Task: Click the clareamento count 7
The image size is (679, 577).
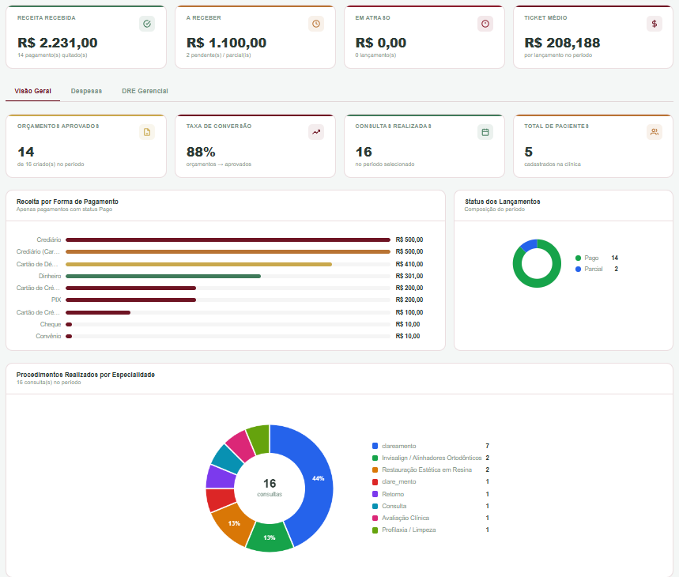Action: coord(488,446)
